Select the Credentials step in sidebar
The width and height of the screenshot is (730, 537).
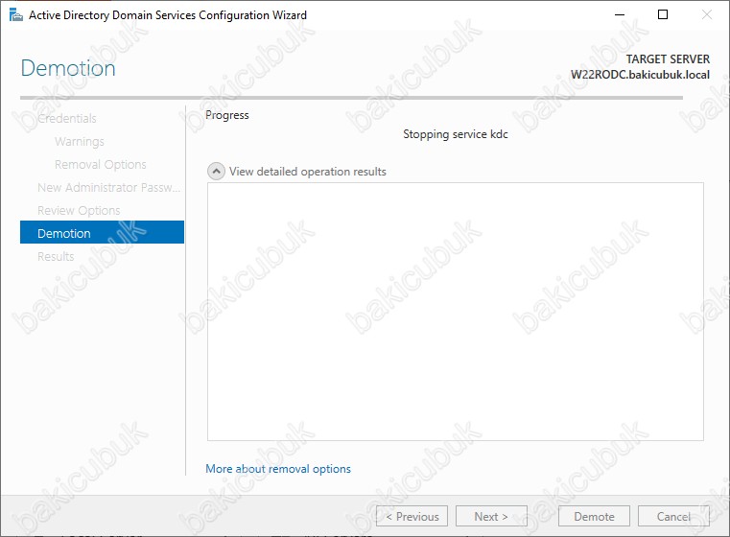[66, 118]
